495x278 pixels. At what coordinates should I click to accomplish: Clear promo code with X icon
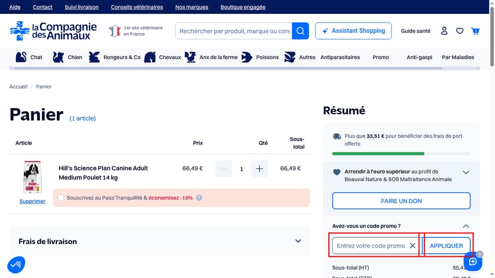click(412, 246)
